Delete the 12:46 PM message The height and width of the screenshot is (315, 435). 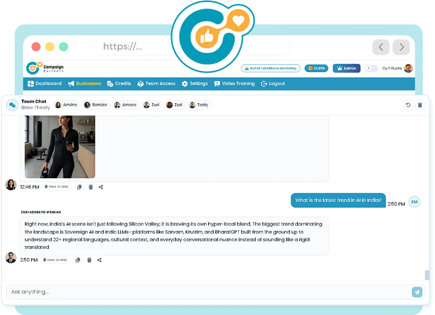tap(90, 187)
